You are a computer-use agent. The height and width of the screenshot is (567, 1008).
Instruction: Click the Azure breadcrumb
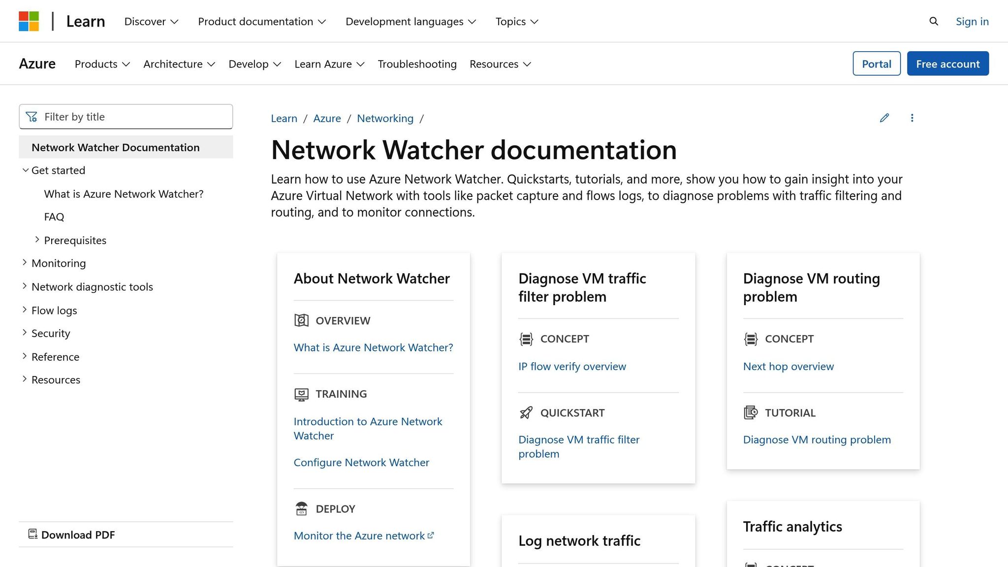pyautogui.click(x=327, y=118)
